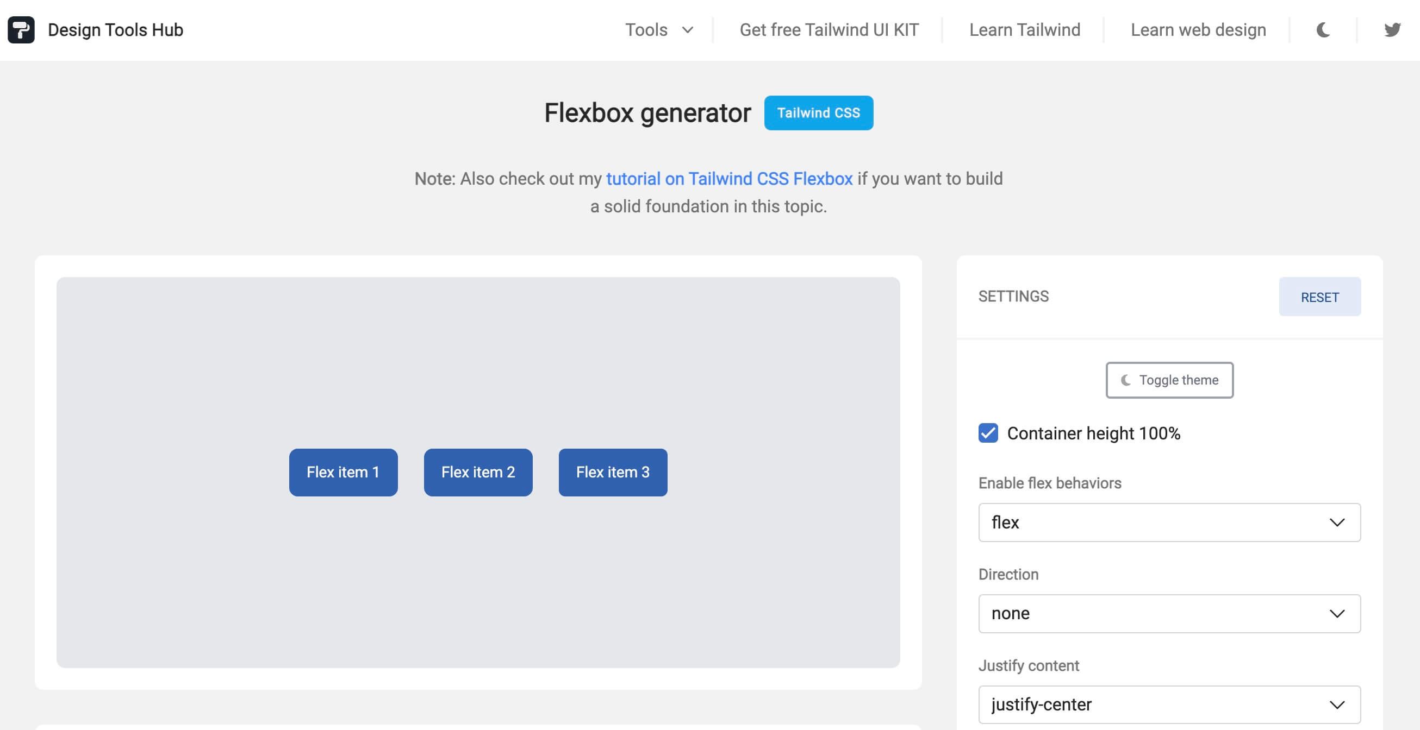
Task: Select Learn web design in the navbar
Action: tap(1198, 30)
